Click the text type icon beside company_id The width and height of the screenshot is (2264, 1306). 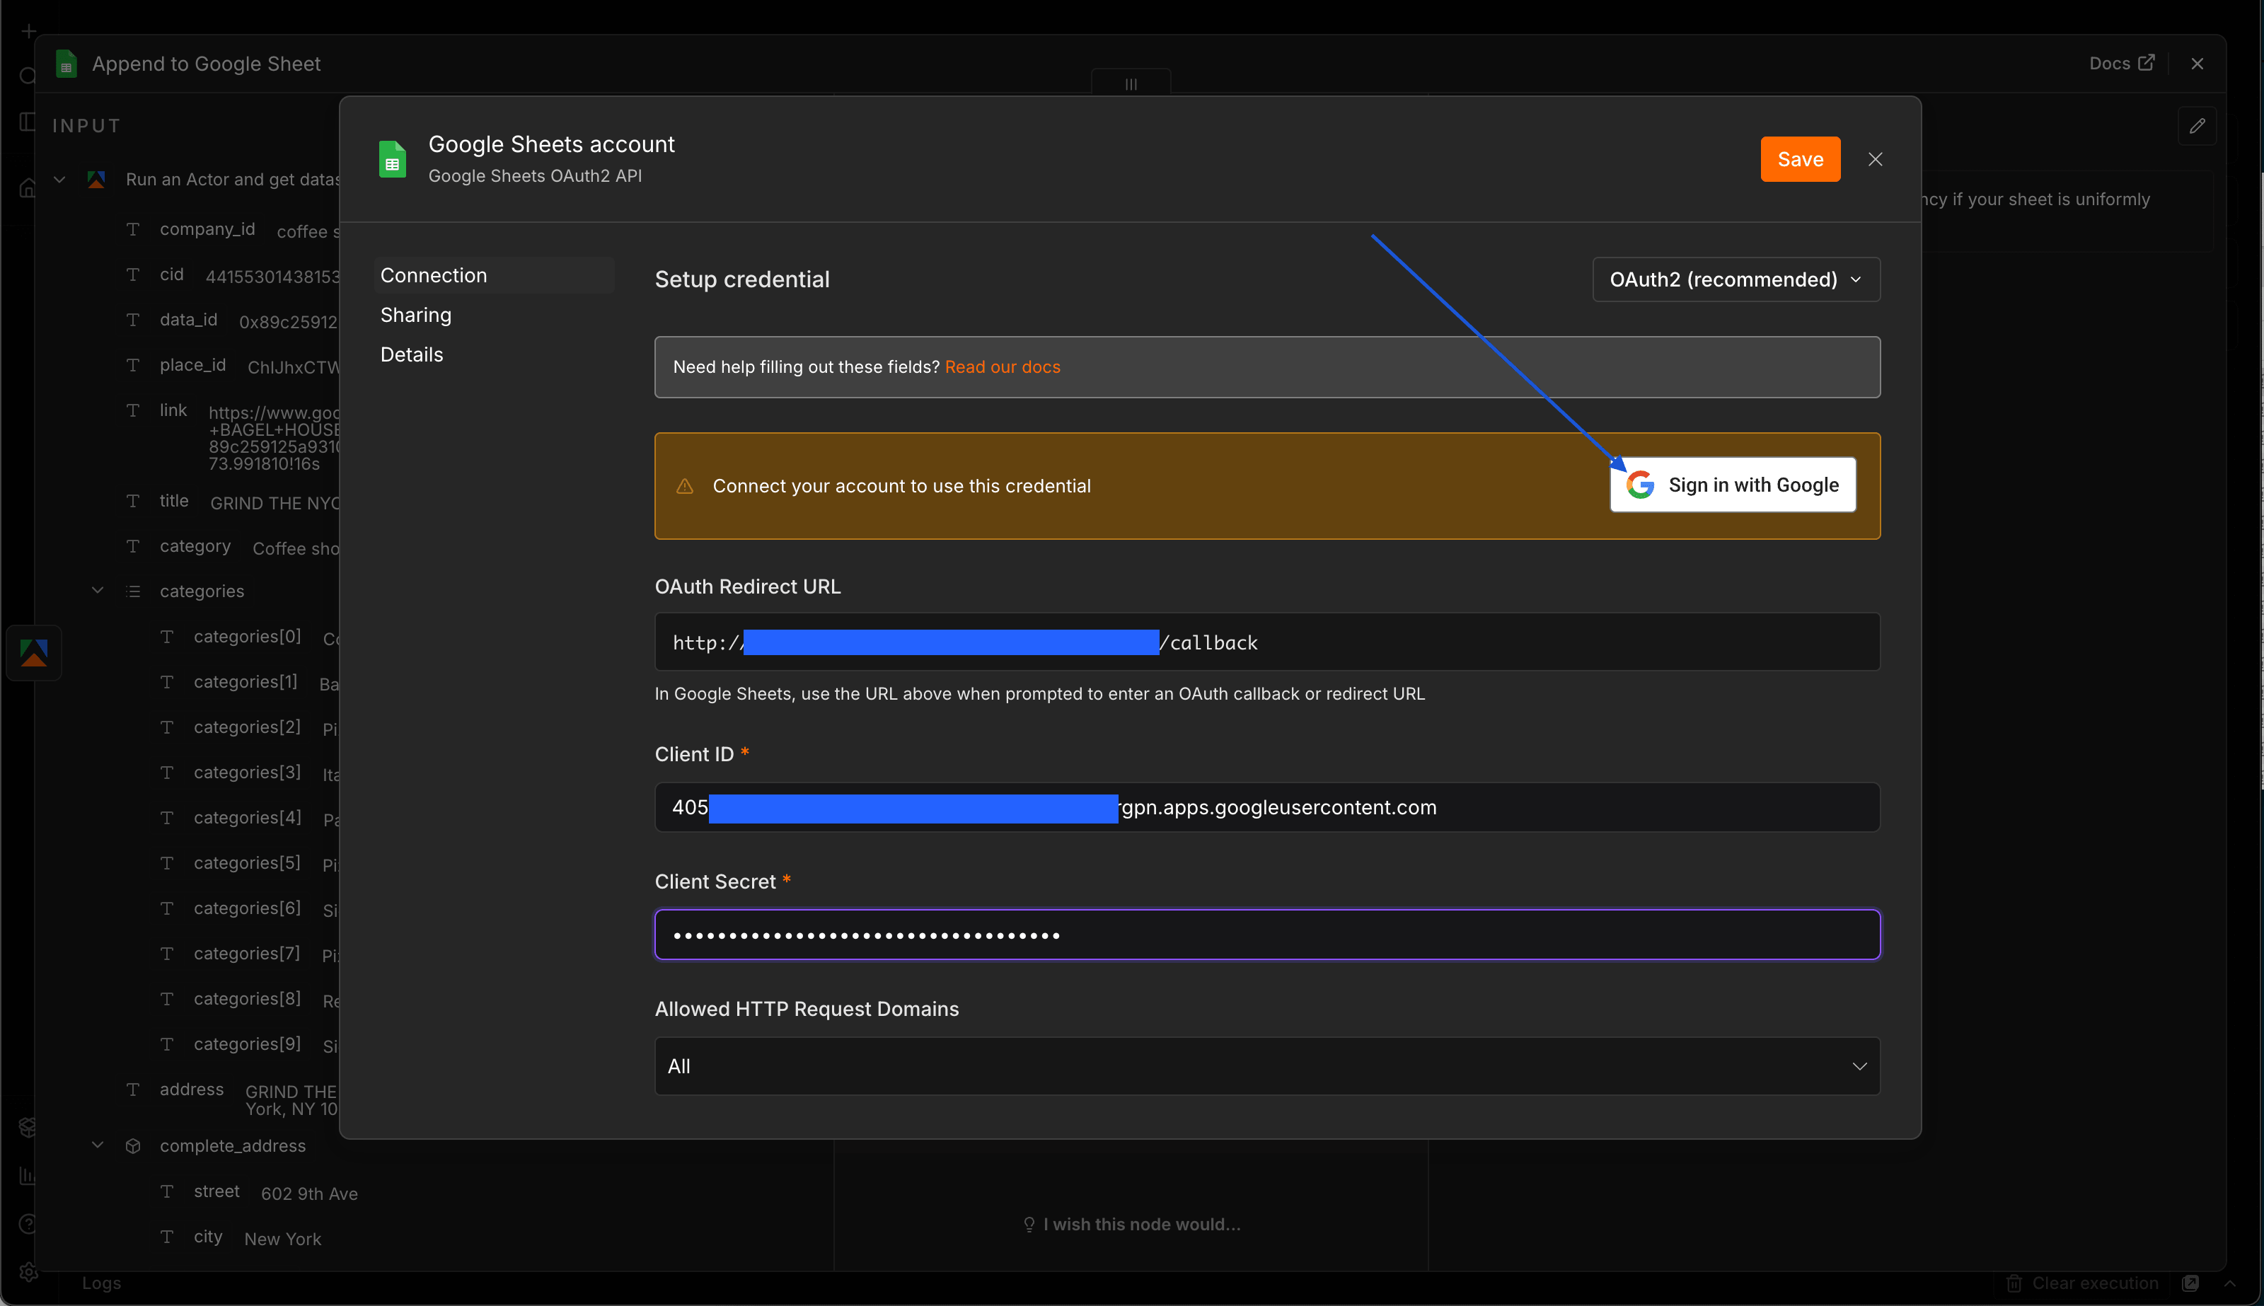133,230
